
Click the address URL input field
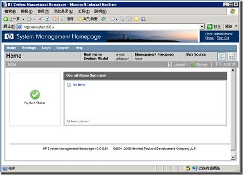pos(108,27)
